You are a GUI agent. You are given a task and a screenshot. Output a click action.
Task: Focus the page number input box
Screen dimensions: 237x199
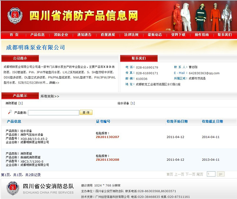click(x=211, y=174)
